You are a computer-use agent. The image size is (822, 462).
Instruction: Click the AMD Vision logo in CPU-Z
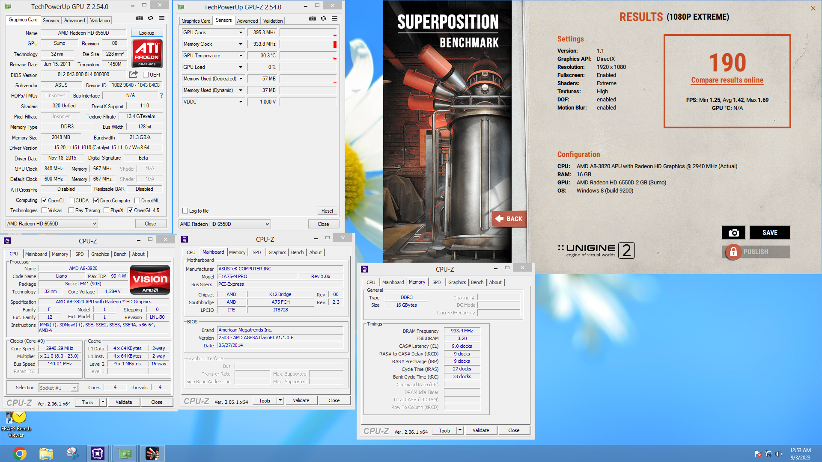coord(150,280)
